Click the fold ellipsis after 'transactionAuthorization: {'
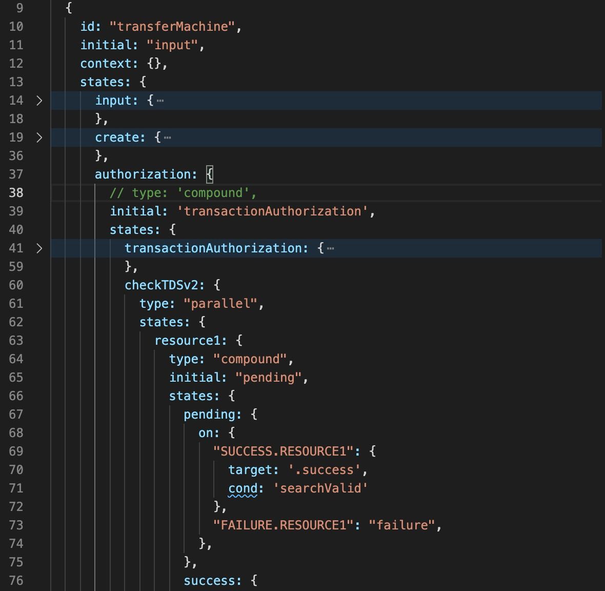This screenshot has height=591, width=605. click(330, 249)
